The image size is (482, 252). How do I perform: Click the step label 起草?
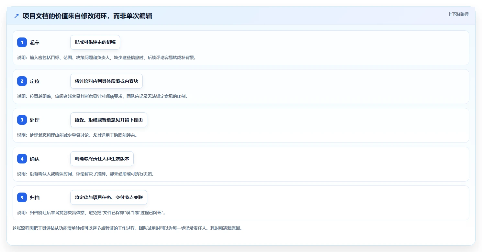[35, 42]
